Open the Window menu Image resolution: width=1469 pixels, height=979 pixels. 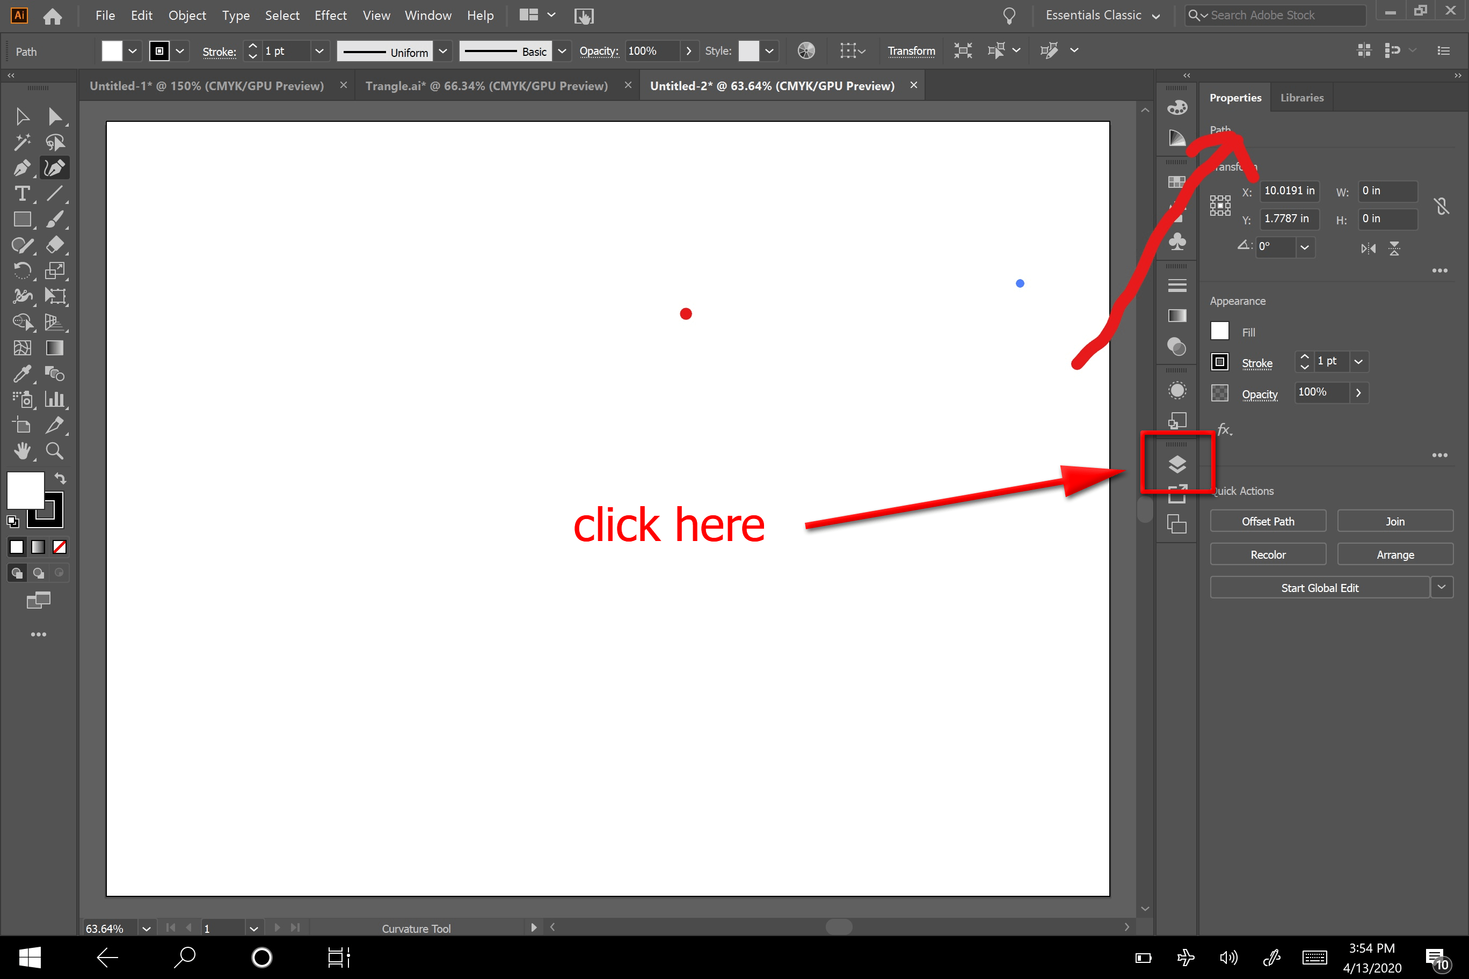(427, 16)
